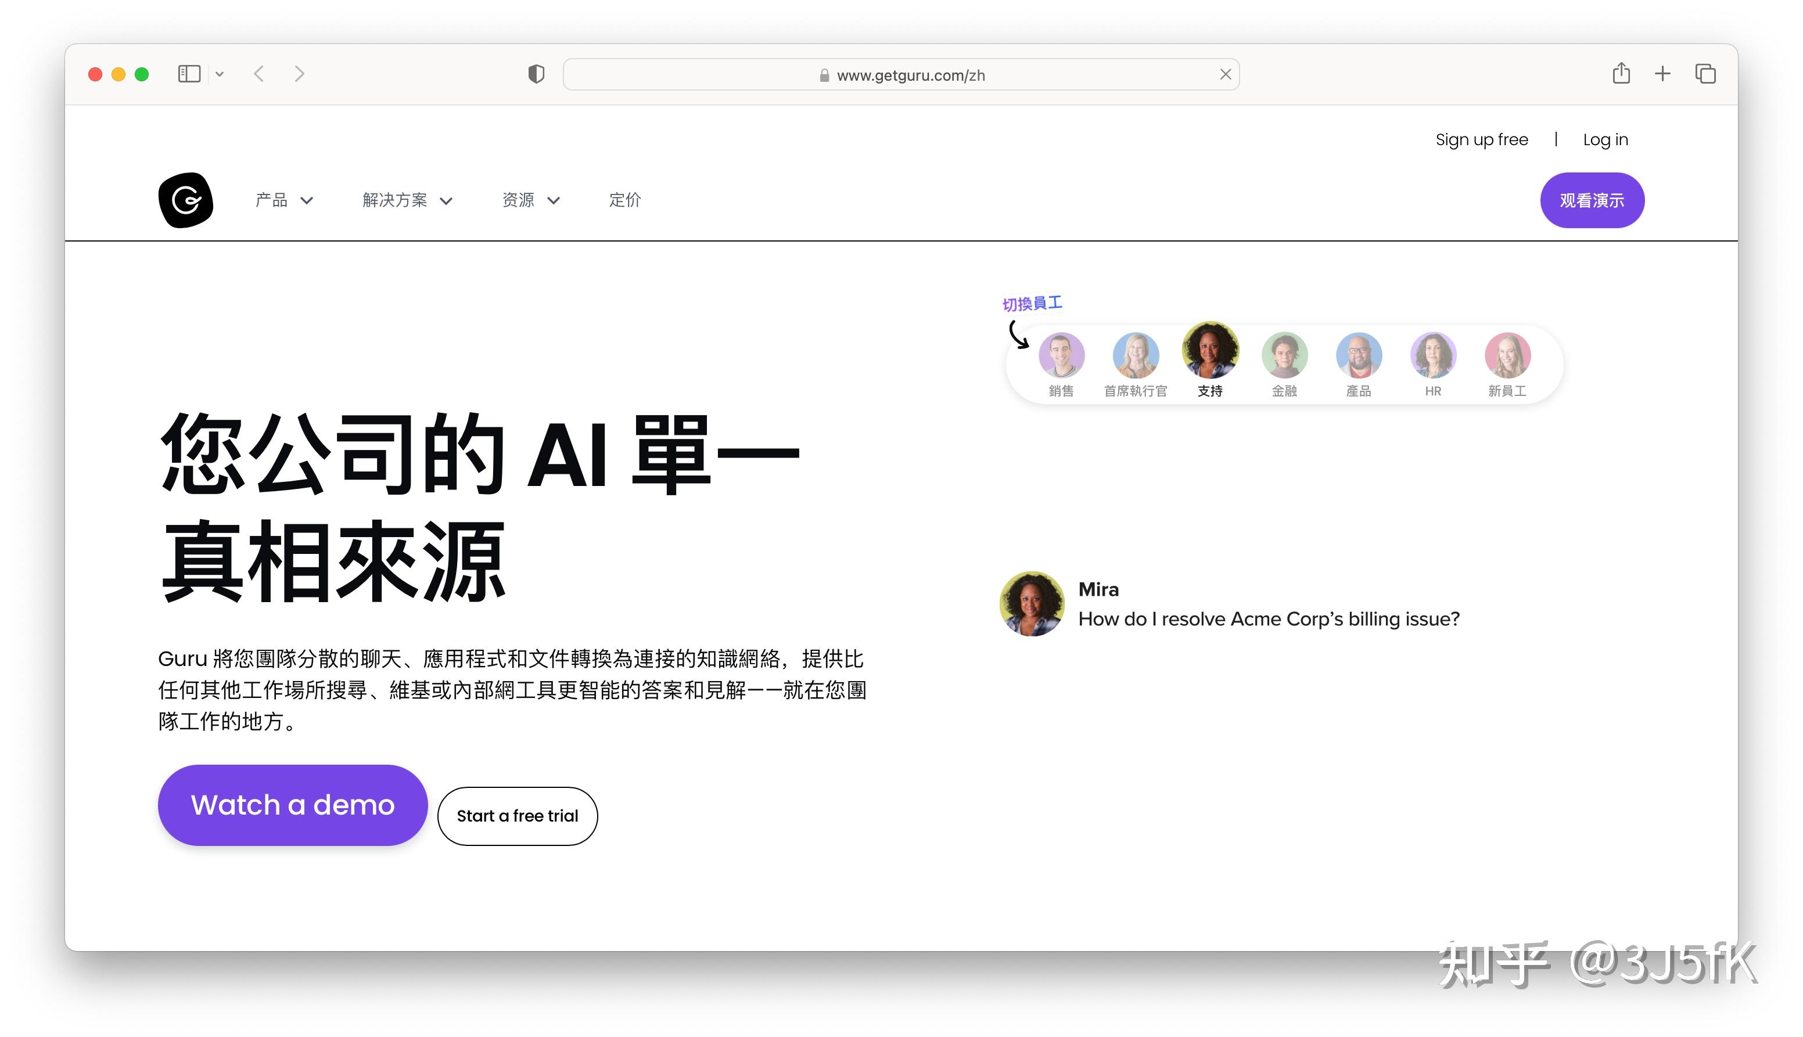
Task: Expand the 产品 dropdown menu
Action: [283, 200]
